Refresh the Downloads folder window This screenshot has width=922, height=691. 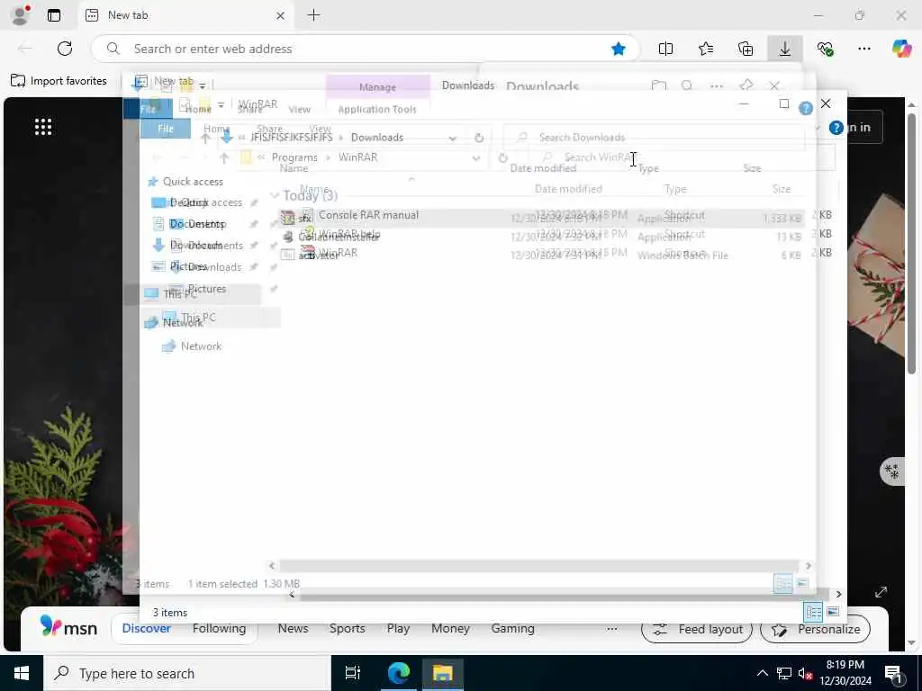(x=479, y=138)
